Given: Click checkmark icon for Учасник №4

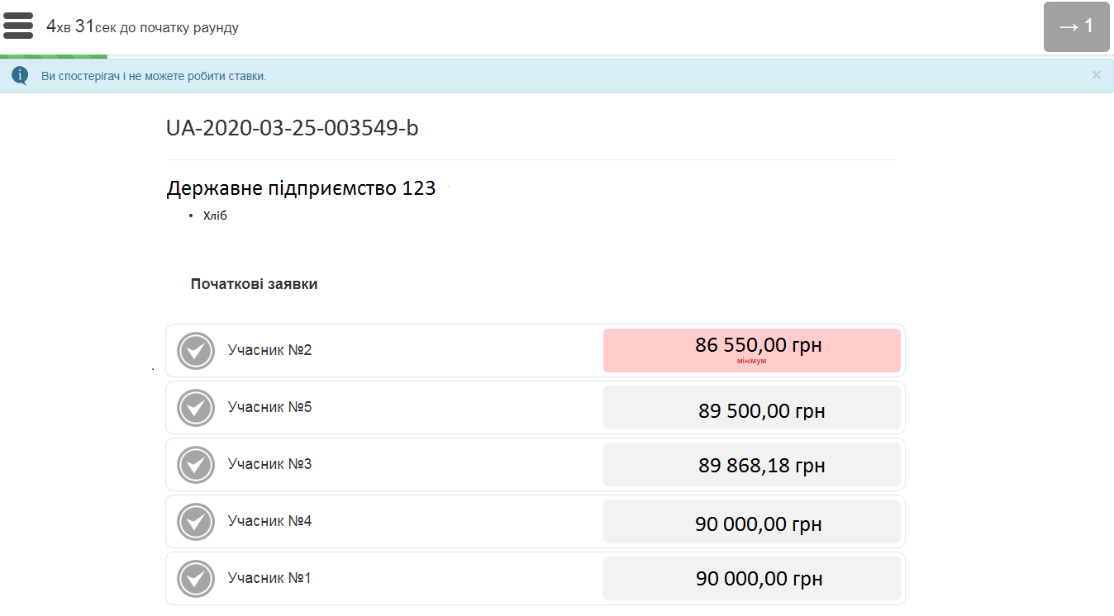Looking at the screenshot, I should (196, 522).
